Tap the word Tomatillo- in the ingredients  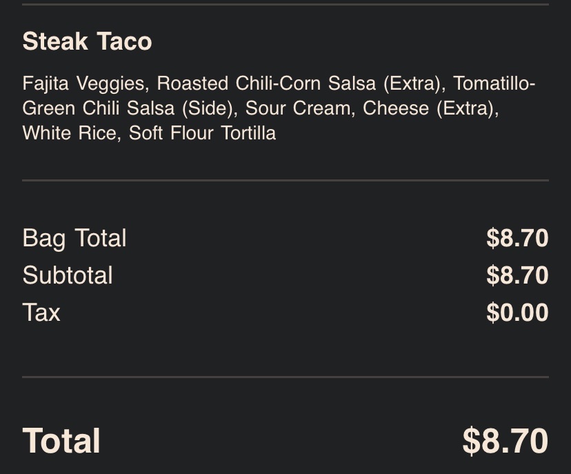494,83
